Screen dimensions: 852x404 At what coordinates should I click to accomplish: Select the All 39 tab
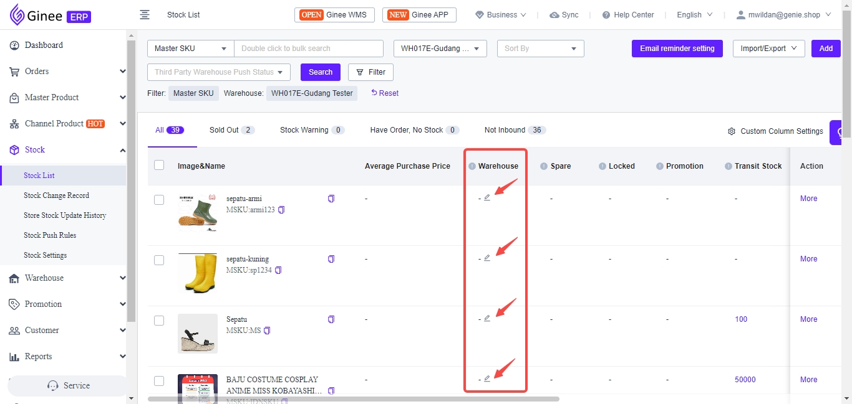tap(170, 130)
